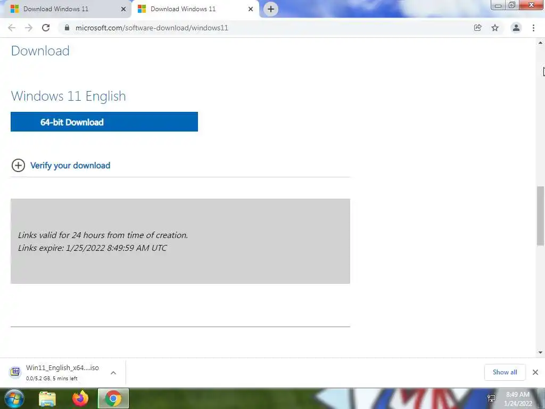Screen dimensions: 545x409
Task: Click the Win11_English_x64 iso download item
Action: pos(62,372)
